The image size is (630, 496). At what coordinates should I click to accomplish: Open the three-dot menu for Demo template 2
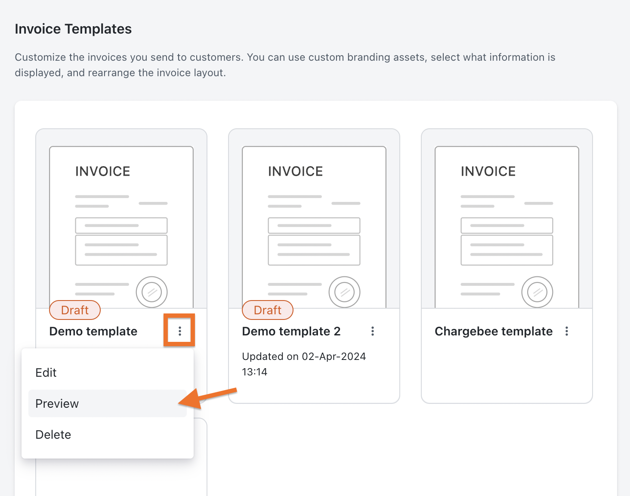point(373,331)
